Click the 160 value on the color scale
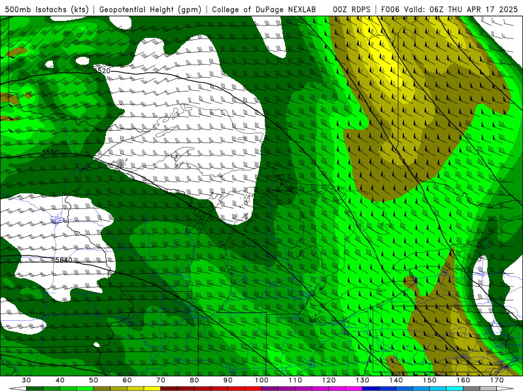523x392 pixels. tap(464, 380)
